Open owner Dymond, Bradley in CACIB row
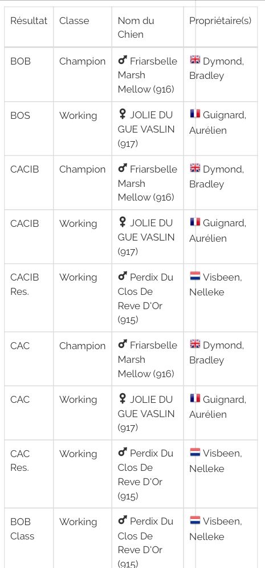The width and height of the screenshot is (265, 568). coord(217,177)
